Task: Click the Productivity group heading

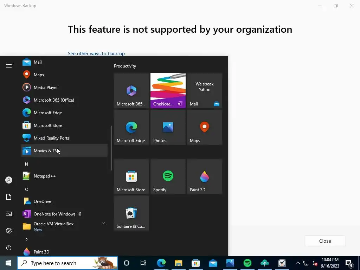Action: [x=125, y=66]
